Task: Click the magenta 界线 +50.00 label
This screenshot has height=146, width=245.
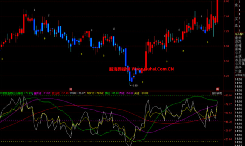Action: click(x=127, y=93)
